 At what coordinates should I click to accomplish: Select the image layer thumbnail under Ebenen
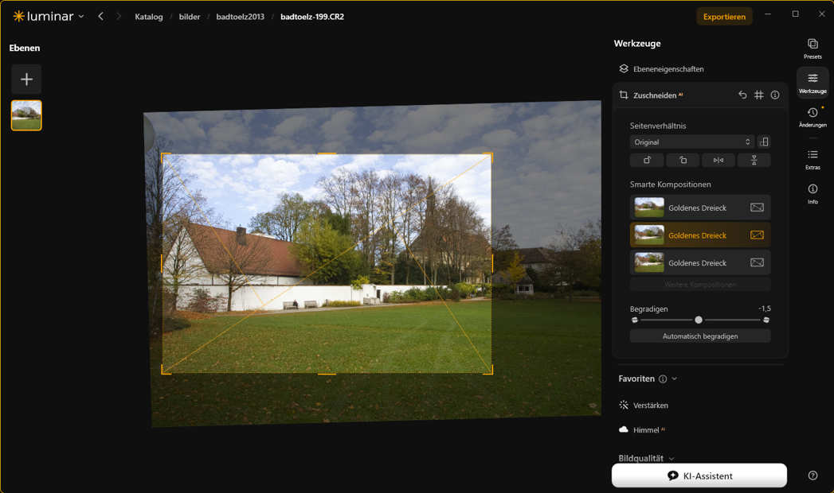(x=26, y=115)
